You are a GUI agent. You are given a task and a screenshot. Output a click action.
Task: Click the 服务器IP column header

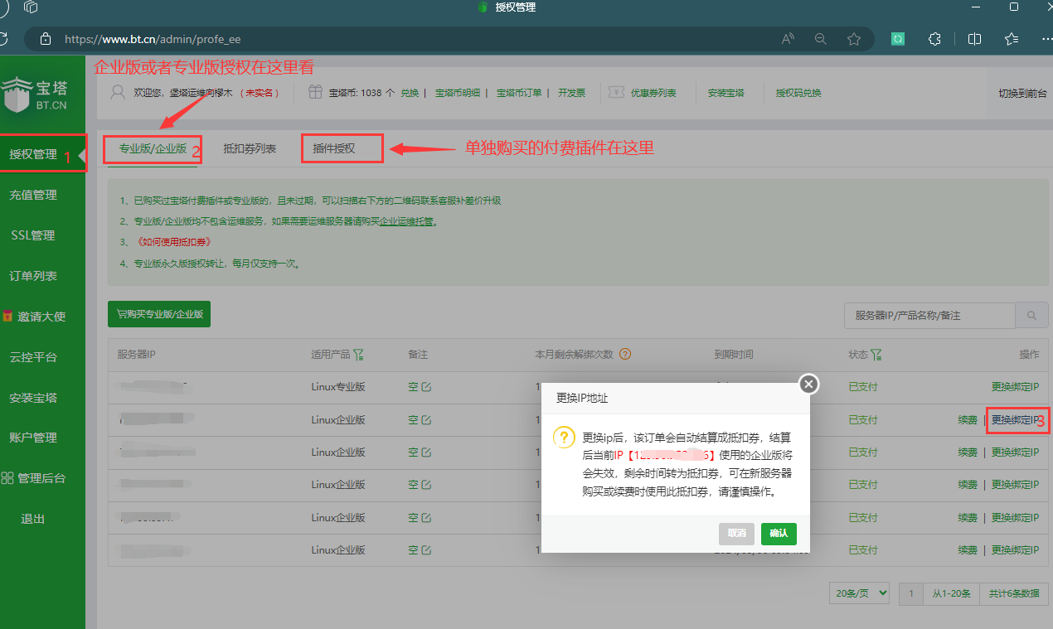click(137, 355)
